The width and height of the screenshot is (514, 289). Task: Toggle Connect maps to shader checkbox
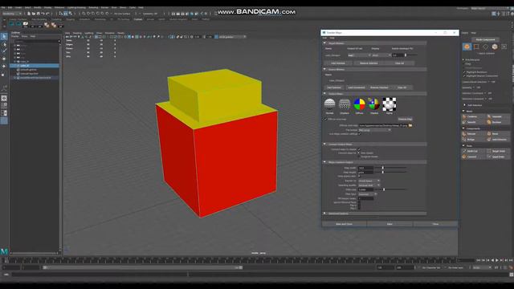[x=359, y=149]
